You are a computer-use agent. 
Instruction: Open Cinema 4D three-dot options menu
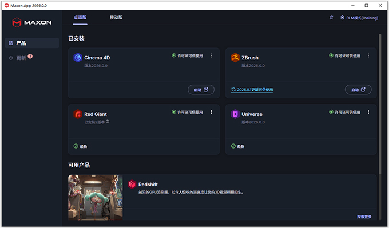(x=211, y=55)
